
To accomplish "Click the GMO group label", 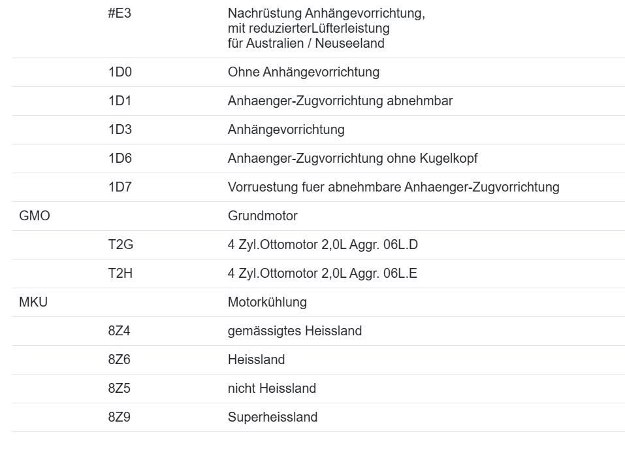I will [34, 216].
